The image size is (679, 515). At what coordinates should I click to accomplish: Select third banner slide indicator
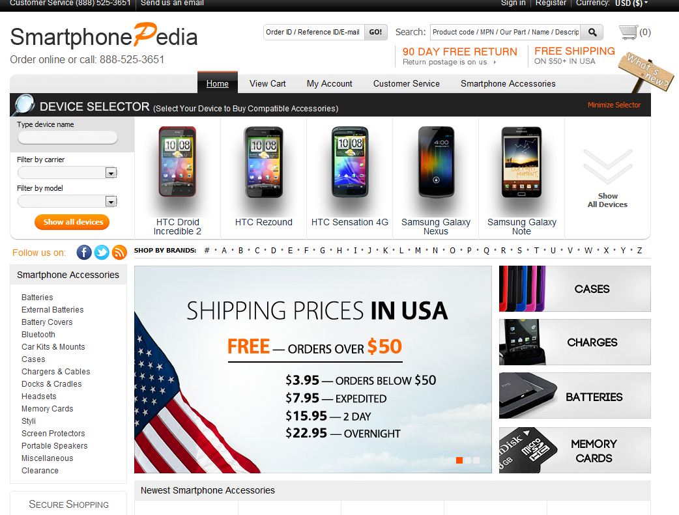[476, 460]
